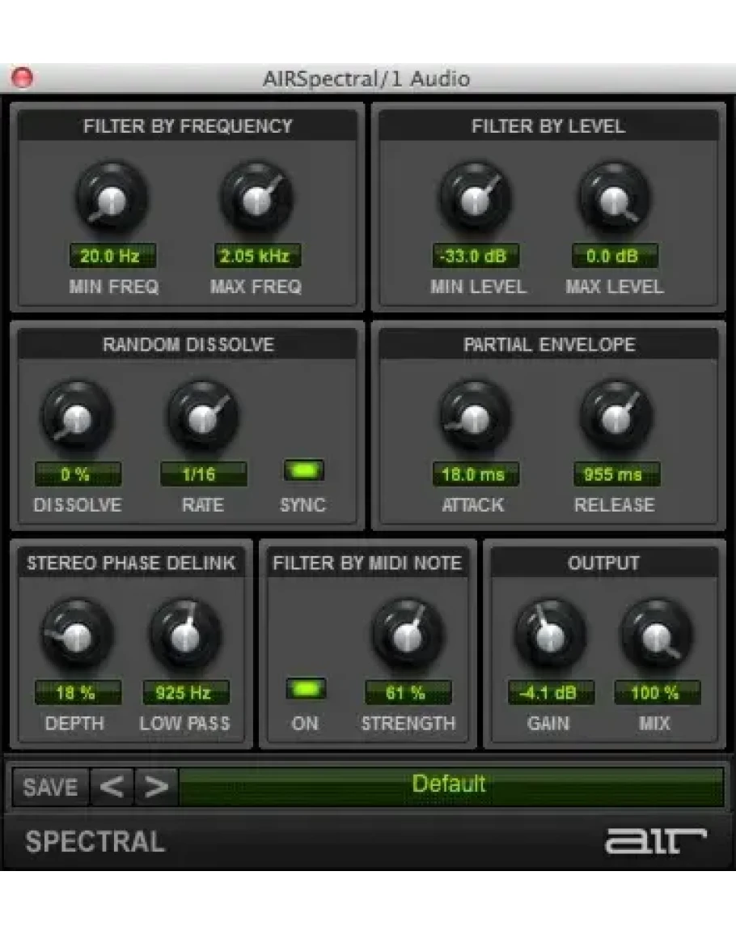Click the Partial Envelope Release knob
The width and height of the screenshot is (736, 935).
(x=615, y=418)
